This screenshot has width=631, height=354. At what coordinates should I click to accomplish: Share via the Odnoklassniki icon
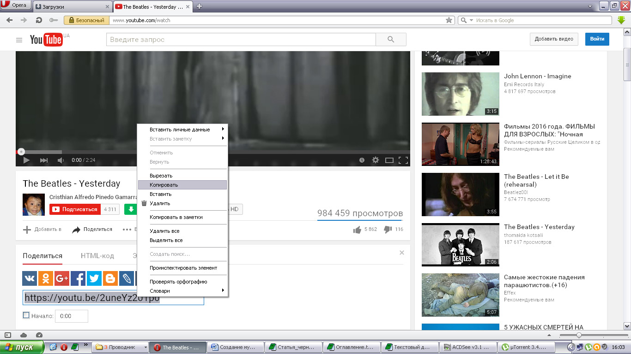point(46,278)
